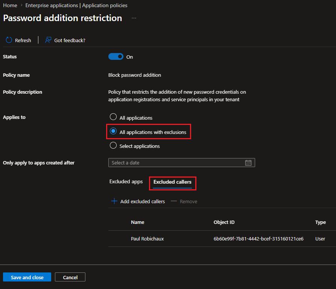
Task: Click the breadcrumb chevron after Home
Action: pos(21,5)
